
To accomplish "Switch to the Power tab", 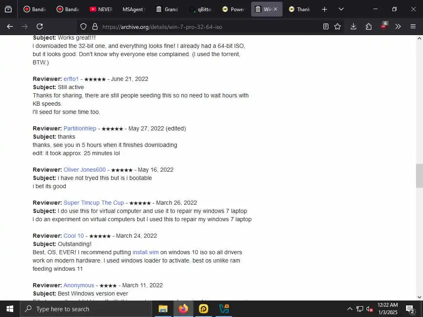I will (233, 9).
